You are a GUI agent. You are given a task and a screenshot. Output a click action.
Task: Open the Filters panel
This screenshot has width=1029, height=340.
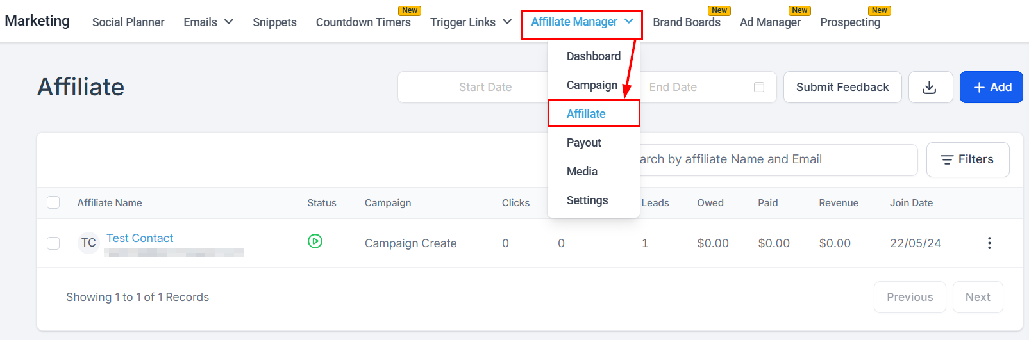967,159
